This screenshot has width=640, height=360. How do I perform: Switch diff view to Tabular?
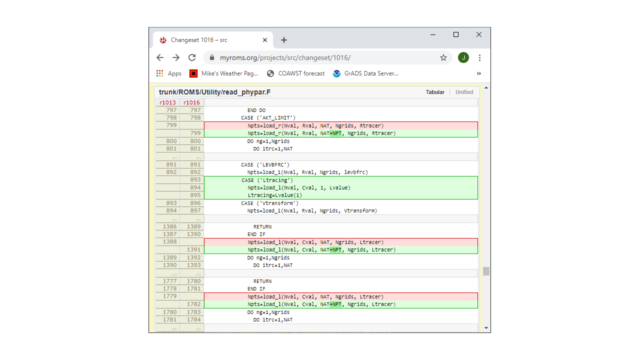[x=435, y=92]
